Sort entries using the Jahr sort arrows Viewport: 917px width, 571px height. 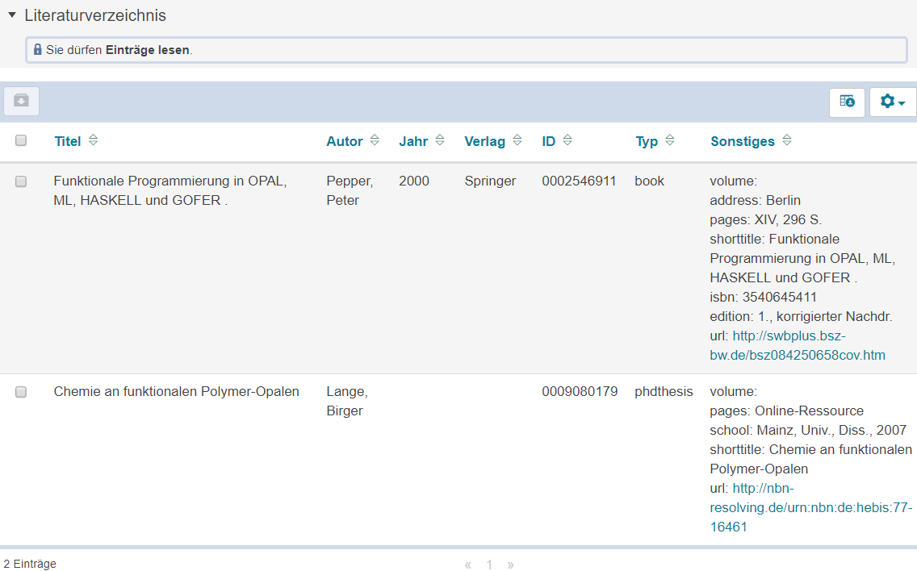(x=440, y=140)
